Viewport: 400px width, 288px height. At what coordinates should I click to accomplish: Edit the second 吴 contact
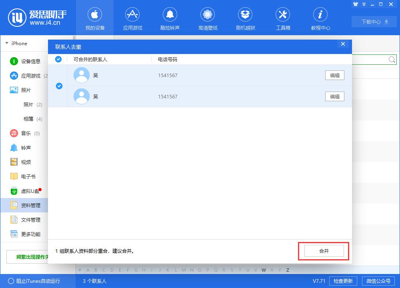pos(334,96)
